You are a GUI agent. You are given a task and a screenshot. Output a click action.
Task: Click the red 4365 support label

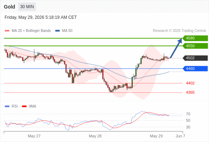190,92
